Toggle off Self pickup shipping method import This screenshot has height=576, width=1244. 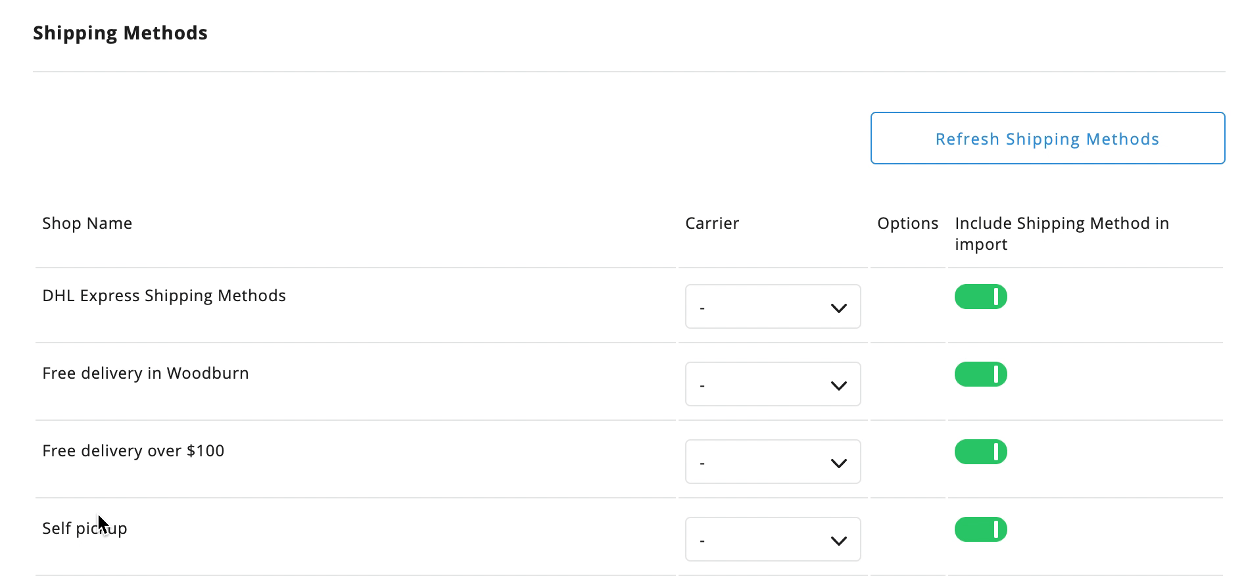(x=980, y=529)
